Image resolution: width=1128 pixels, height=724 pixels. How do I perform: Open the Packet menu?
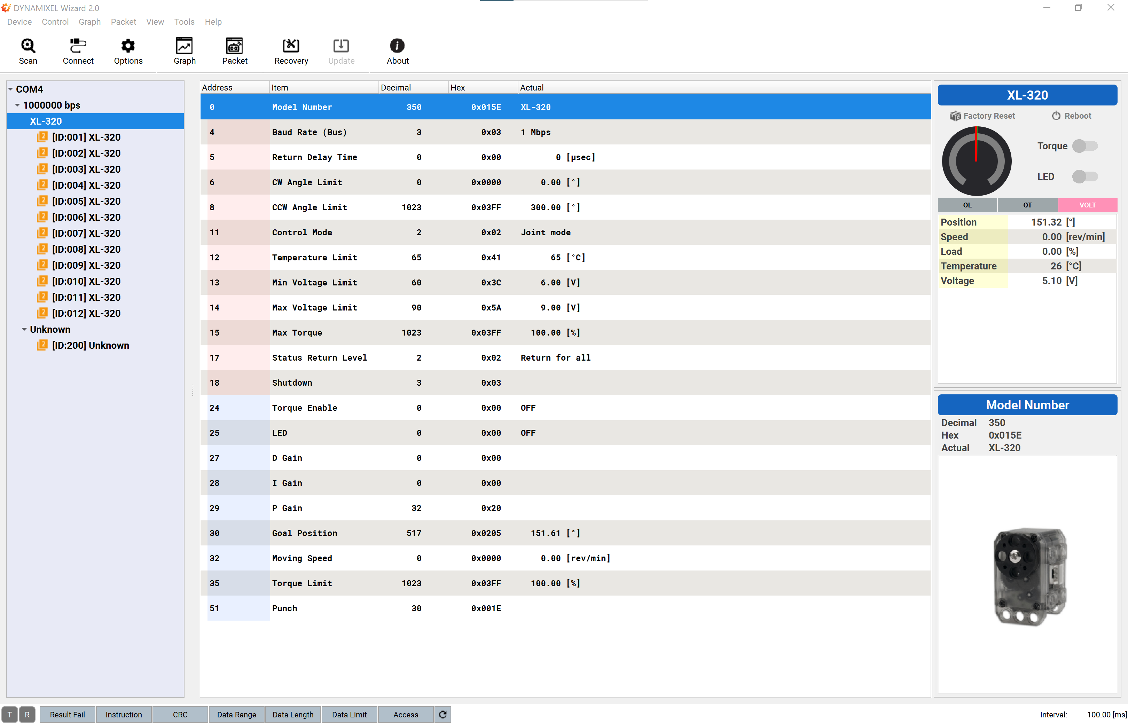(123, 22)
